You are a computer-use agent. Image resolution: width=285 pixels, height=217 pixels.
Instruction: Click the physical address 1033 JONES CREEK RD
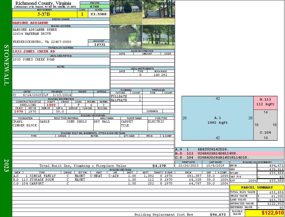(34, 51)
